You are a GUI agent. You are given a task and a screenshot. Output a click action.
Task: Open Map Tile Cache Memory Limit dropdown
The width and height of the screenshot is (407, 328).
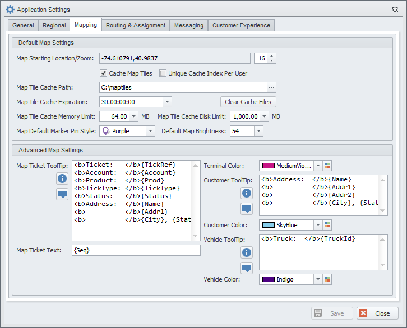click(133, 116)
